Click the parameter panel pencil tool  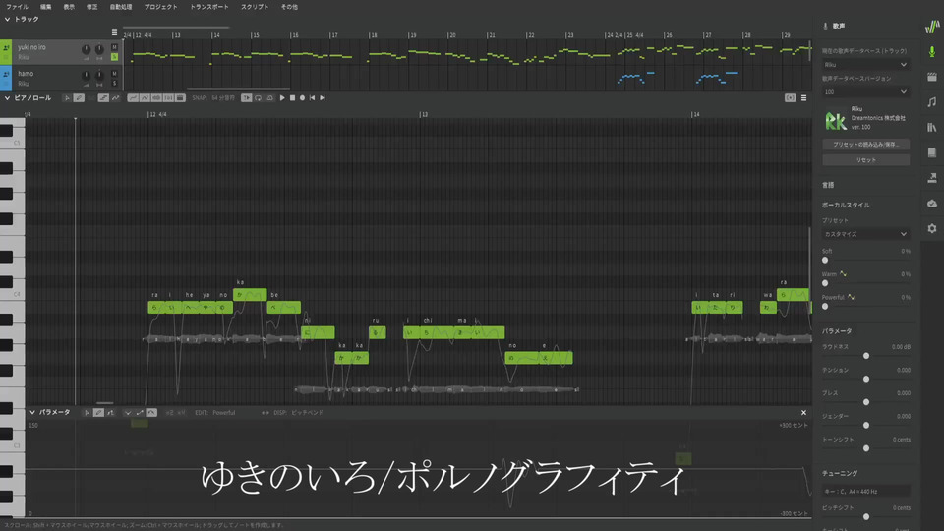[x=98, y=412]
